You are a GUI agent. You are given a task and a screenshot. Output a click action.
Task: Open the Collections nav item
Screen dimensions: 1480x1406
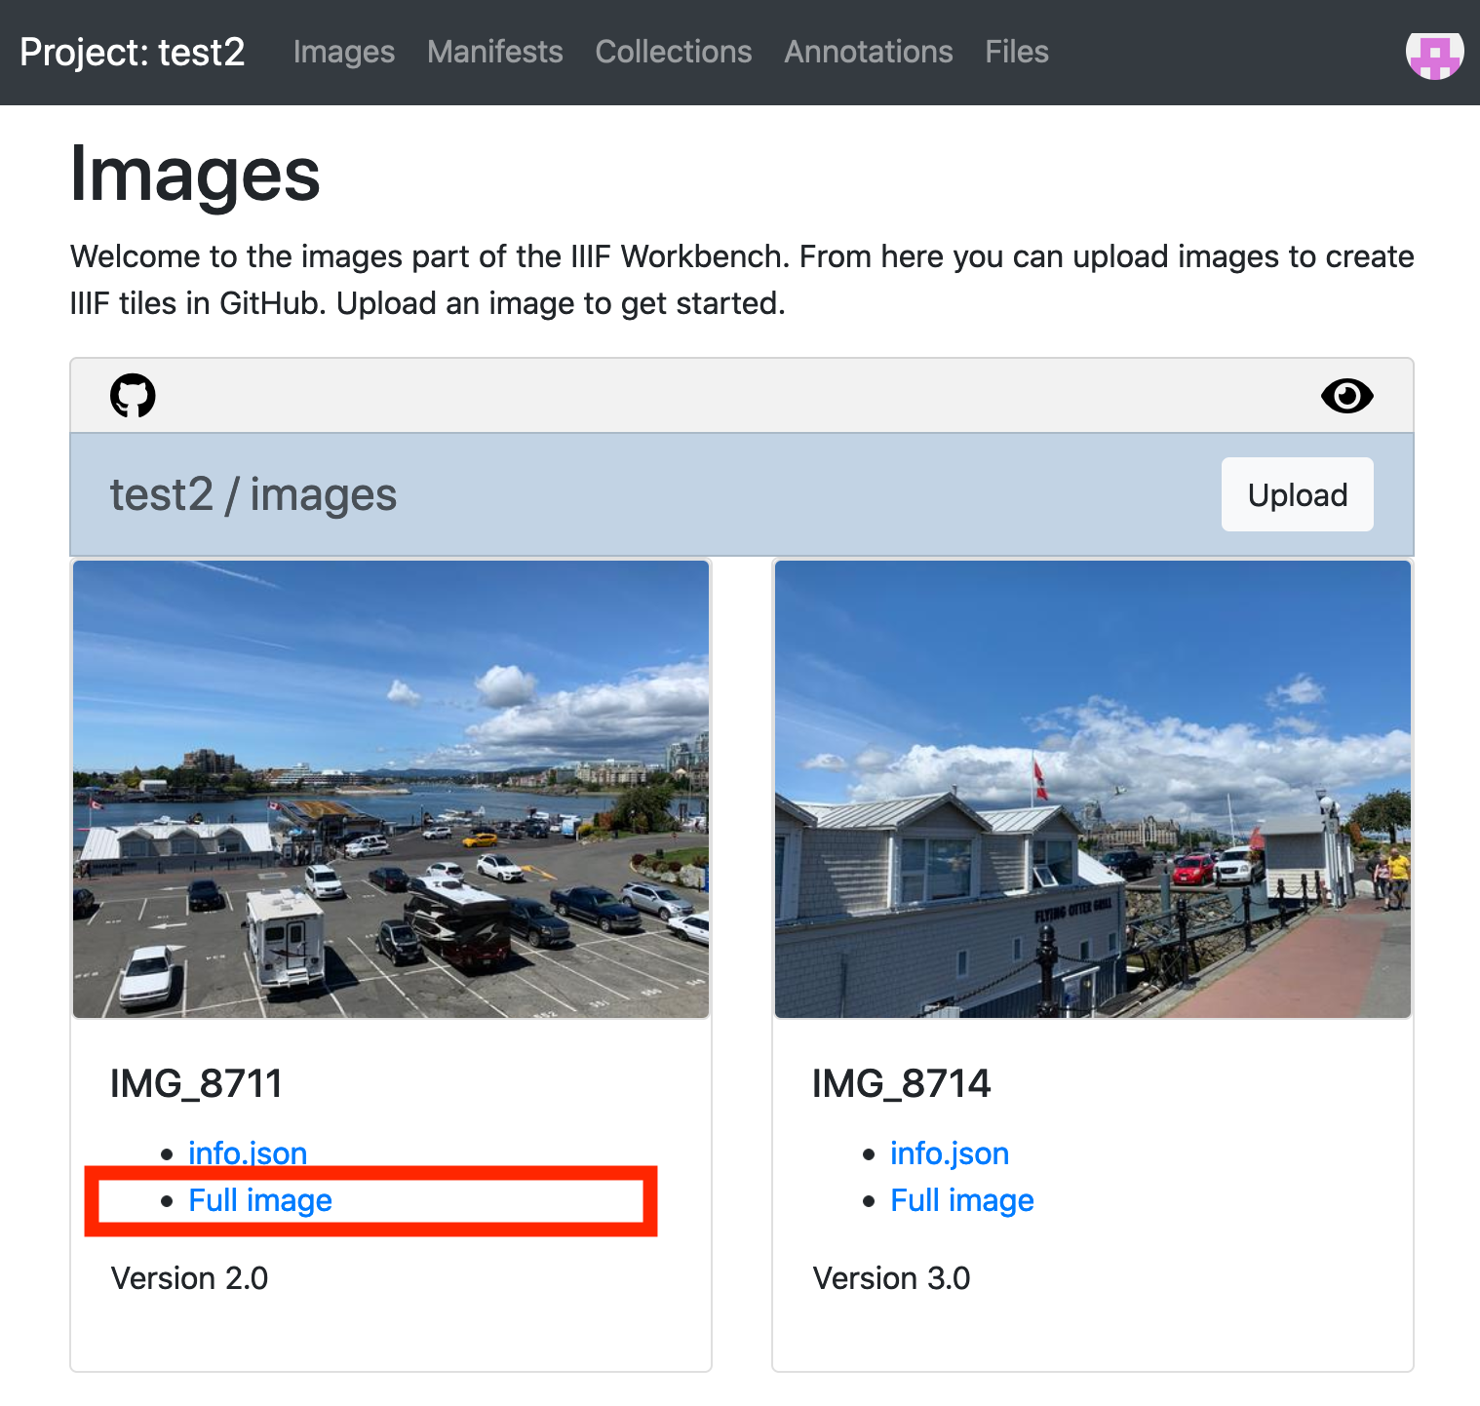click(674, 52)
